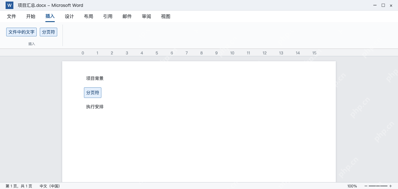
Task: Minimize the Word window
Action: tap(375, 5)
